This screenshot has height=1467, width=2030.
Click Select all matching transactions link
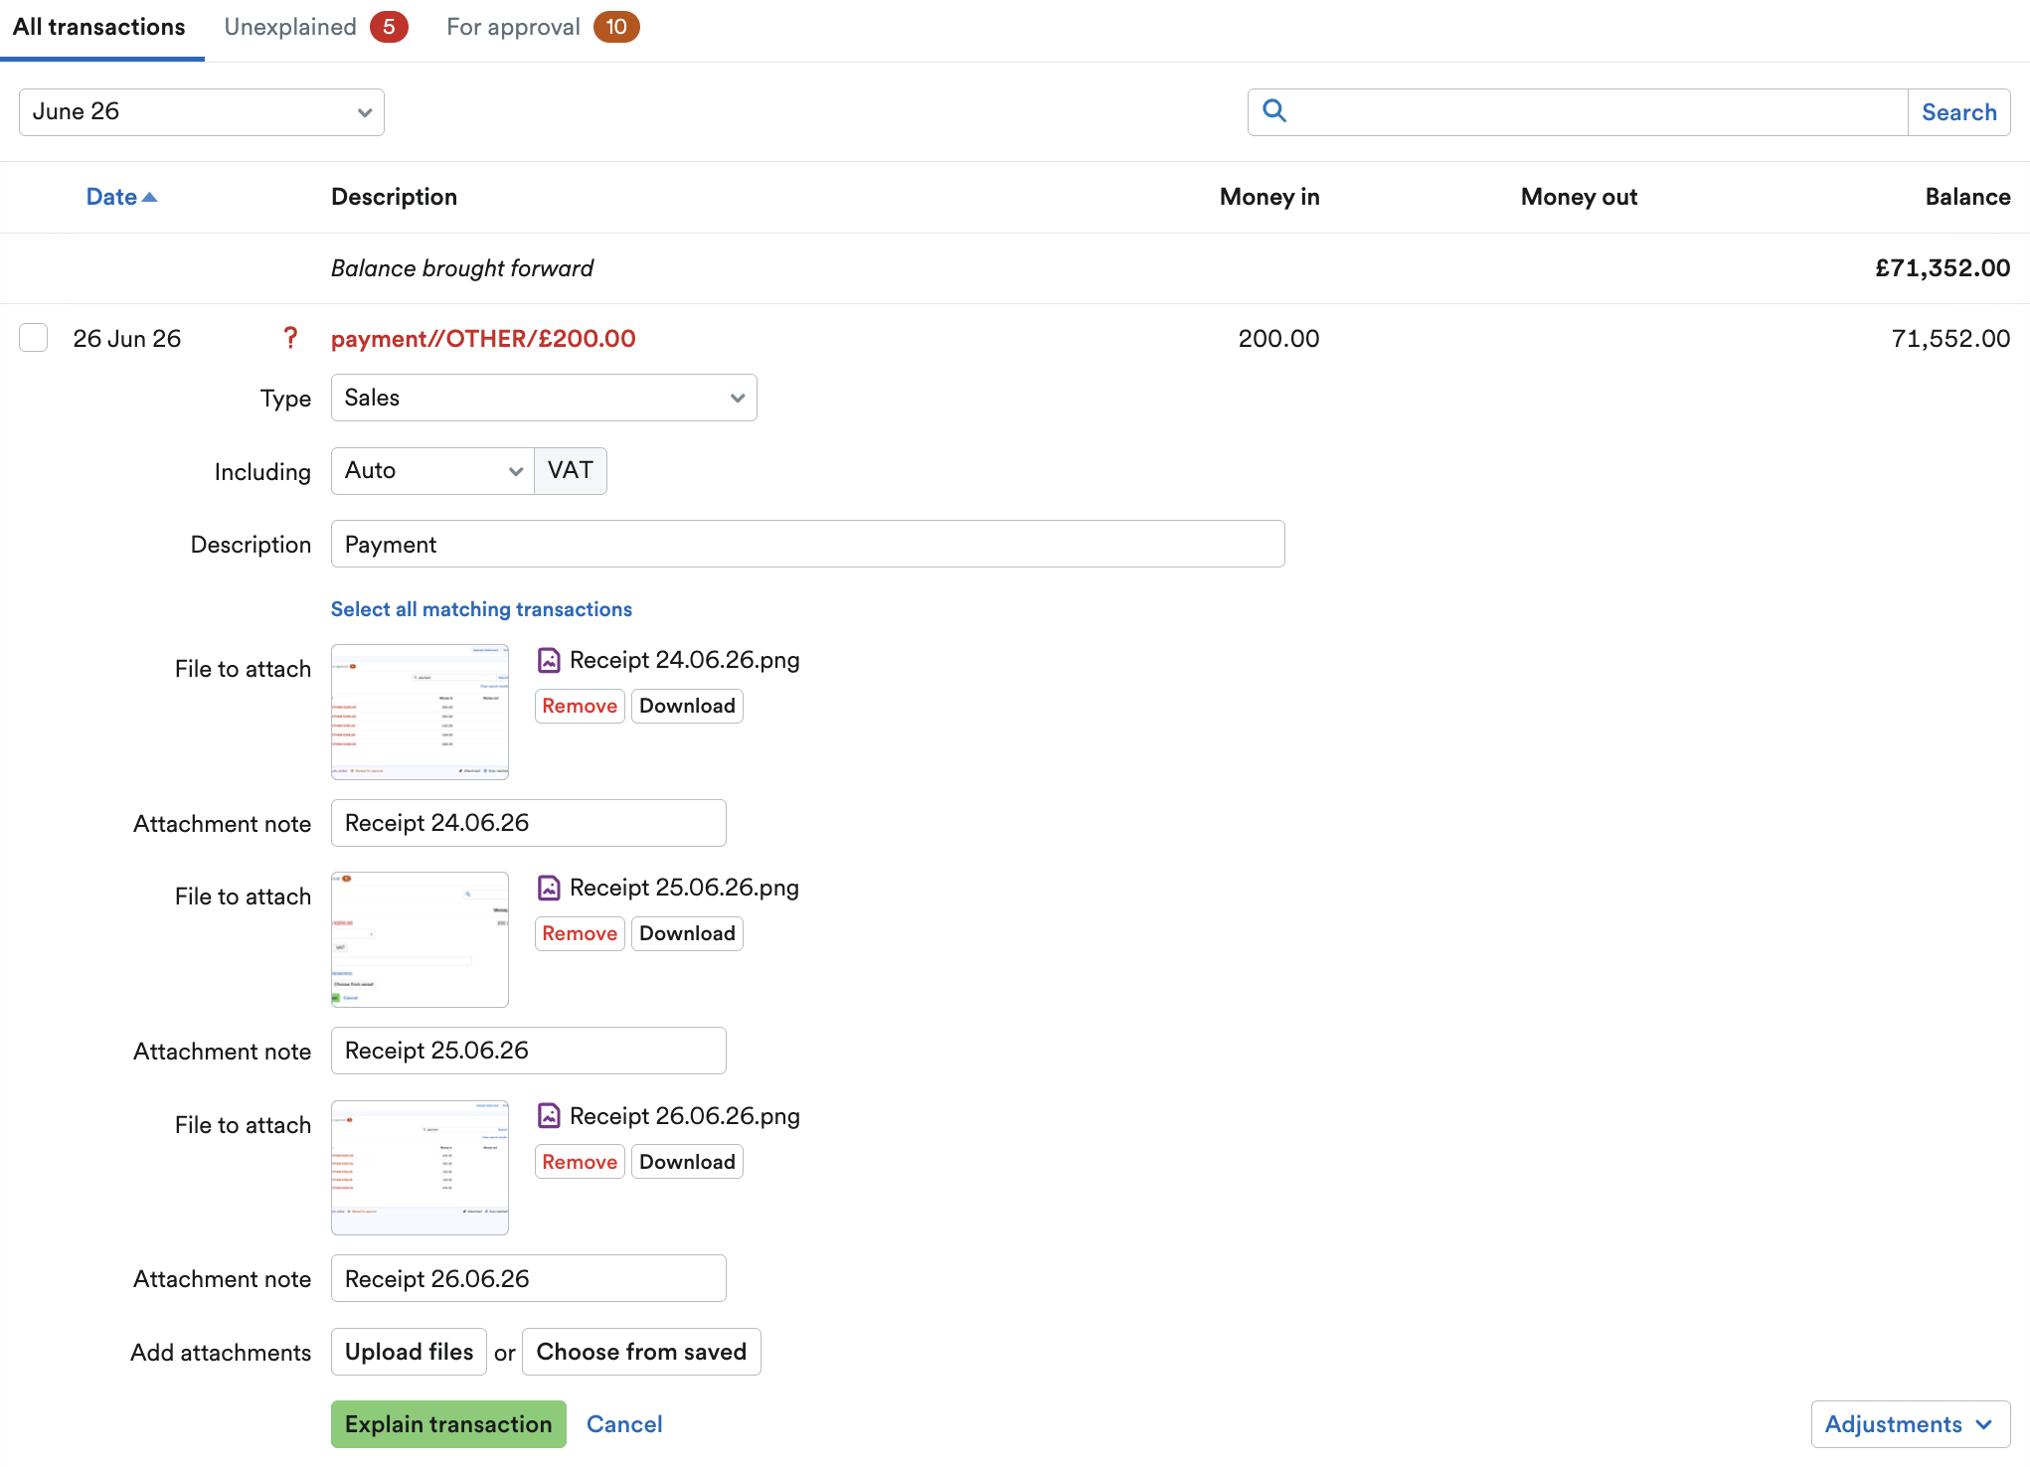click(x=481, y=609)
